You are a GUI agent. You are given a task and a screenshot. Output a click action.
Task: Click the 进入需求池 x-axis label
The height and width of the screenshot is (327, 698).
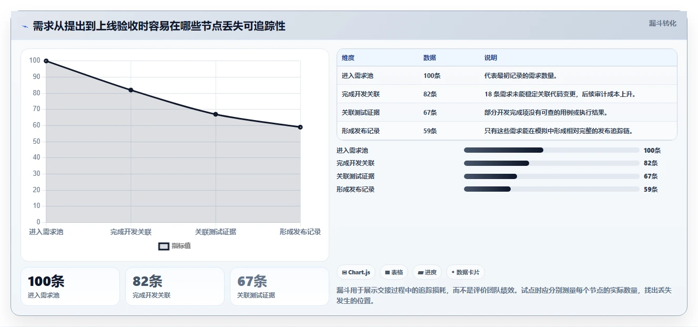click(x=46, y=232)
